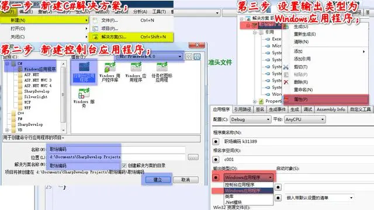Click the 取消 button

point(186,180)
